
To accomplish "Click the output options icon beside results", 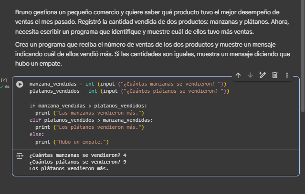I will tap(20, 155).
